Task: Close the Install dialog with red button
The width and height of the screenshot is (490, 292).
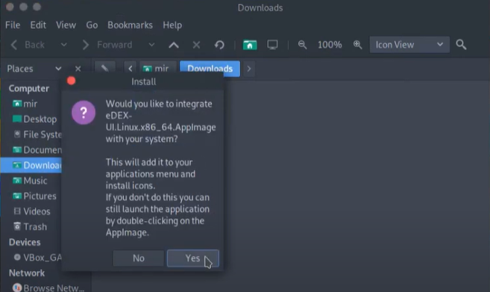Action: [x=72, y=81]
